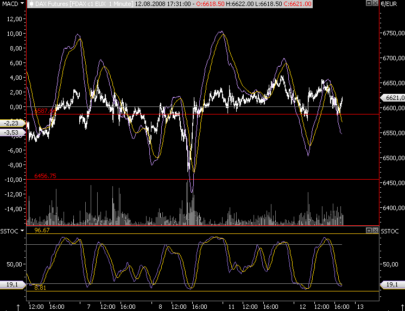405x311 pixels.
Task: Click the red 6587.66 level label
Action: tap(45, 111)
